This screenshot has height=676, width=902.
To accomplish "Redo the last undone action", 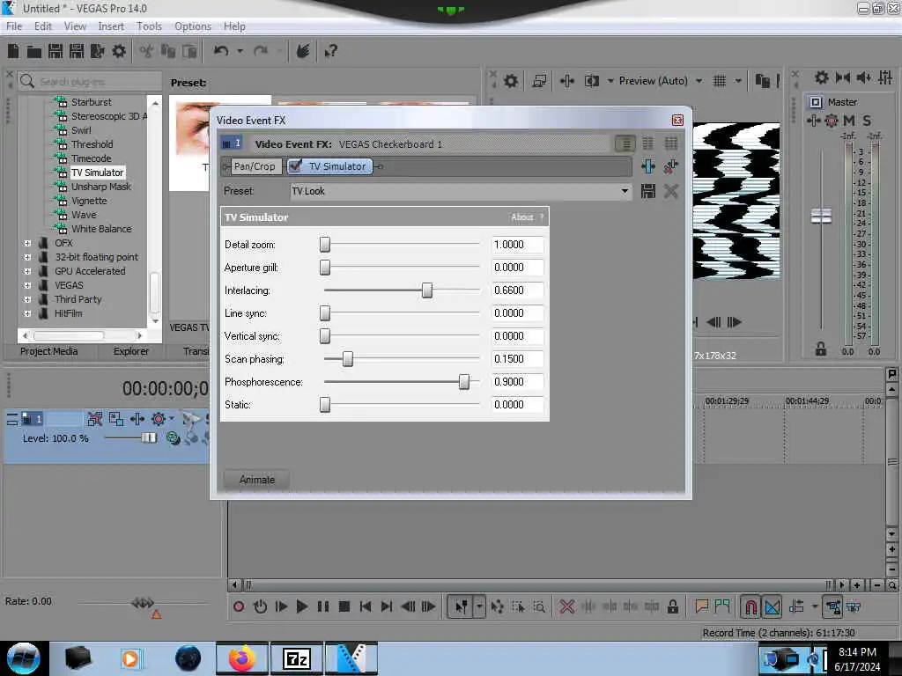I will point(261,51).
